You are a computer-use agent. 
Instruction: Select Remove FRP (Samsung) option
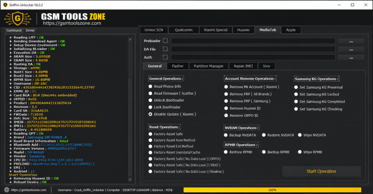(226, 101)
